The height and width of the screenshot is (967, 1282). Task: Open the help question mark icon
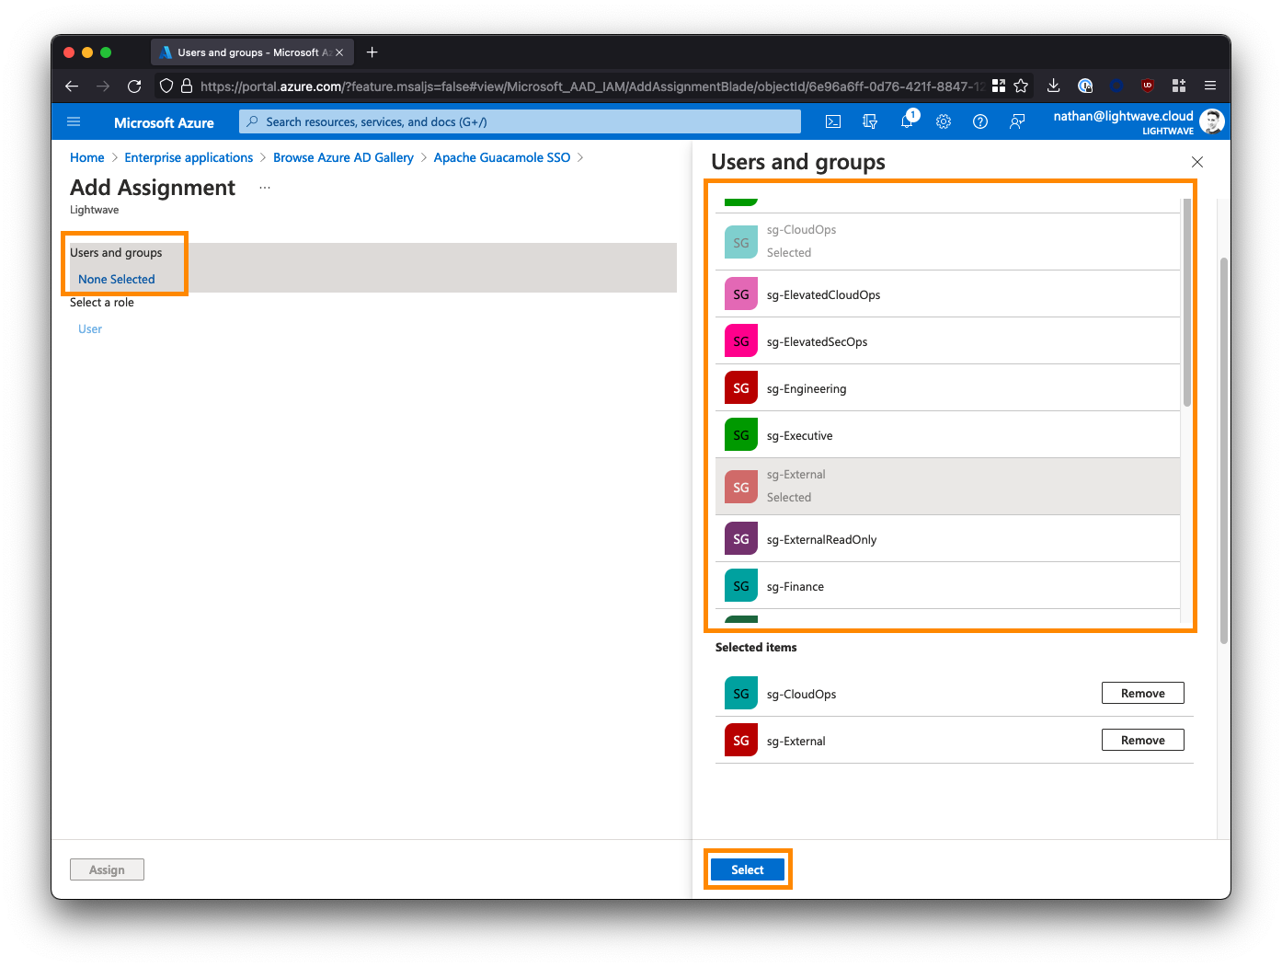980,121
